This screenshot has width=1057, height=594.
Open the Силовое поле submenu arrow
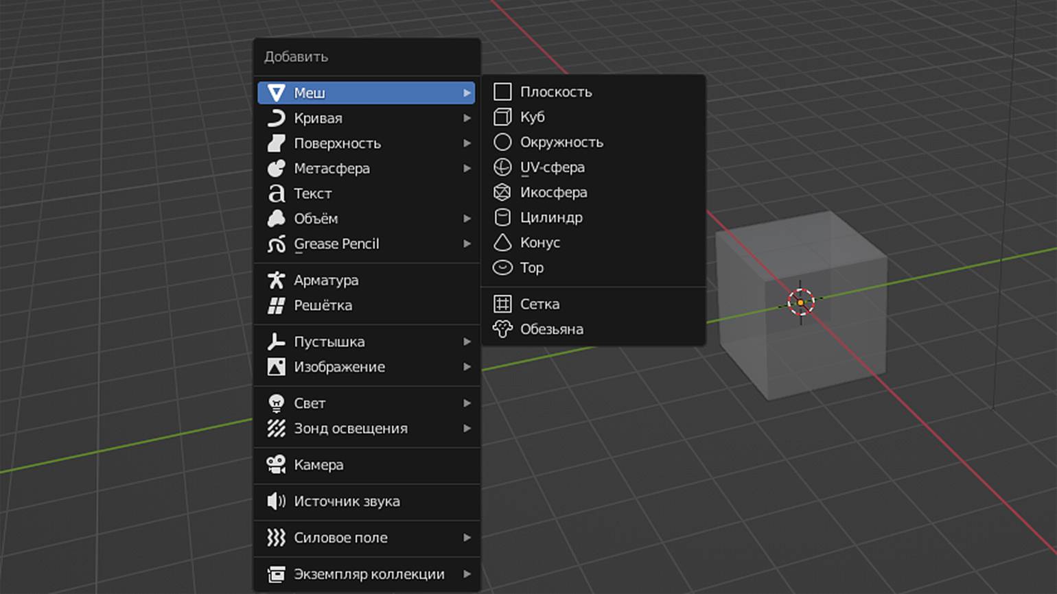click(467, 538)
